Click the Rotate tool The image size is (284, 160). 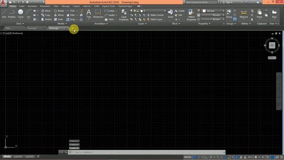[x=59, y=11]
